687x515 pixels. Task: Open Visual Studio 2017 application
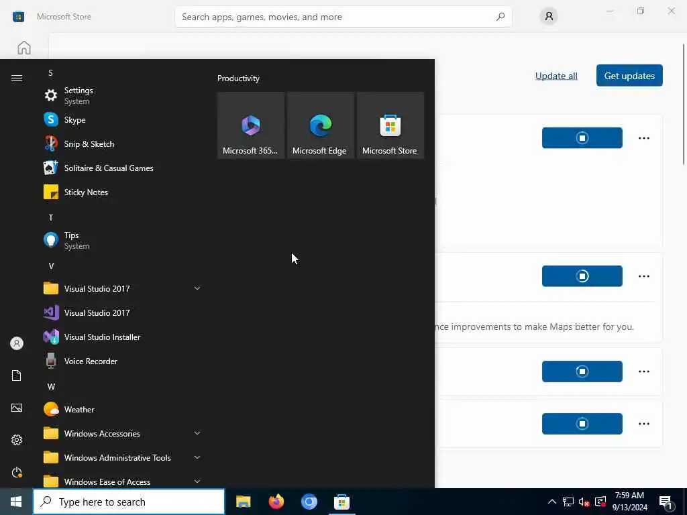[123, 312]
